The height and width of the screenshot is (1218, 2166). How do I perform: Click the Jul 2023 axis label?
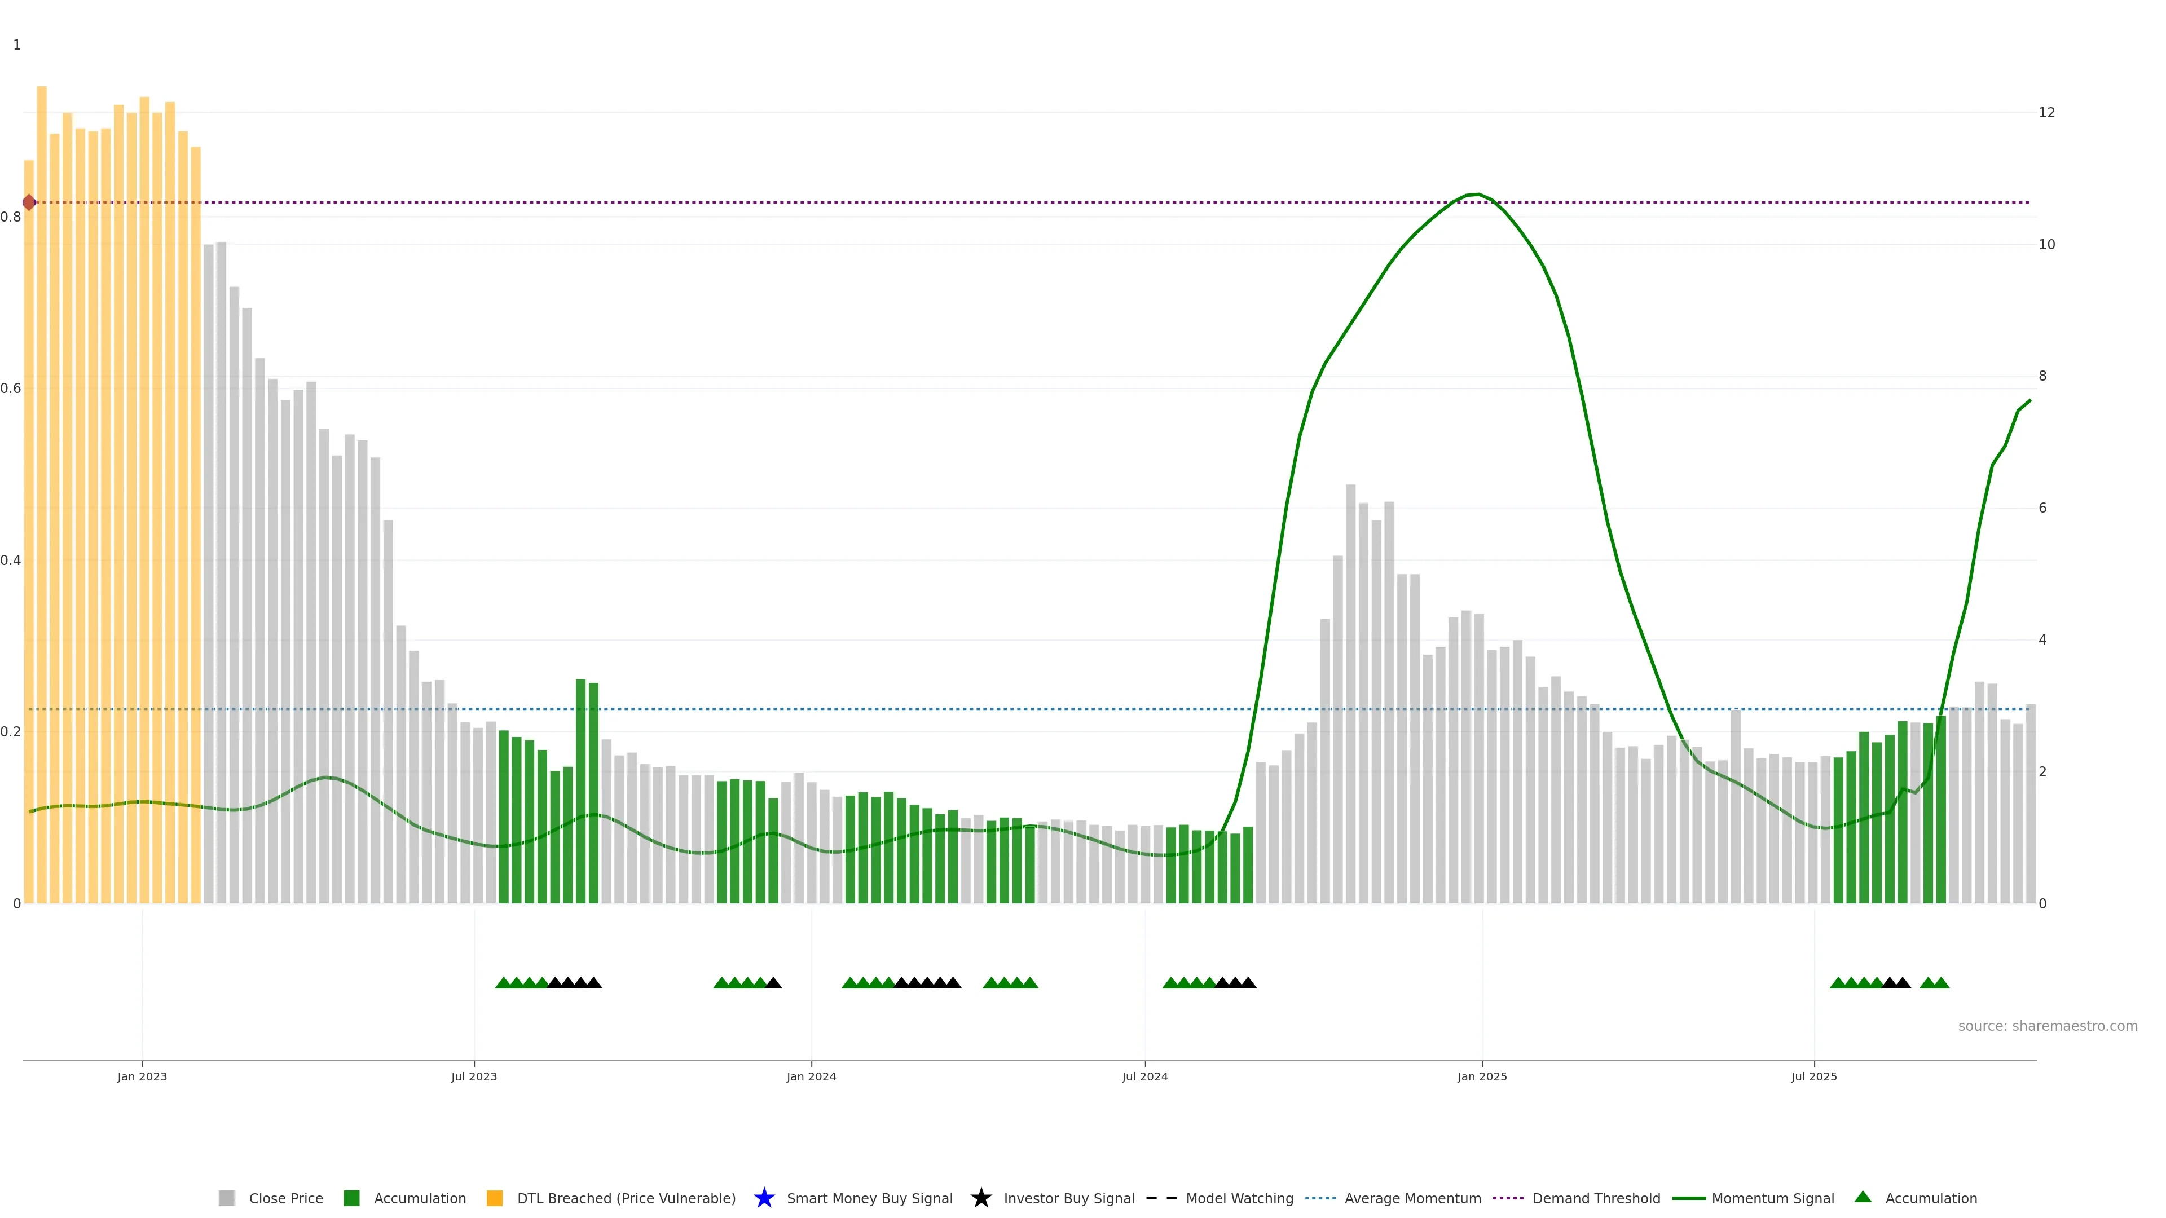click(473, 1076)
